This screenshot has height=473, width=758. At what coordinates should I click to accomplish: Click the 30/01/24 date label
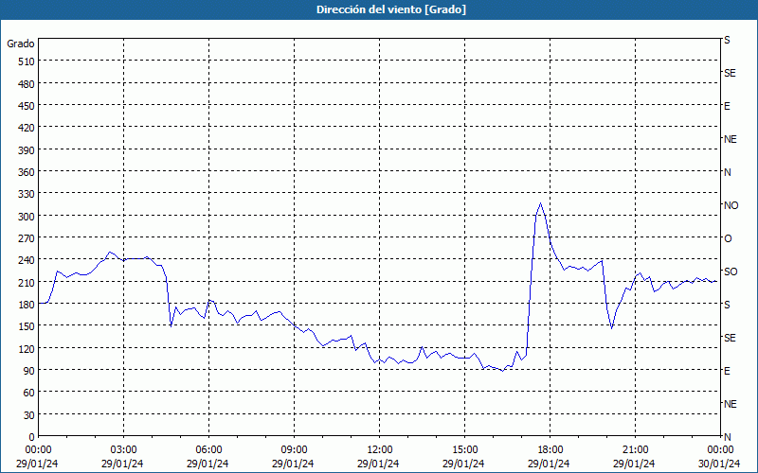[719, 464]
